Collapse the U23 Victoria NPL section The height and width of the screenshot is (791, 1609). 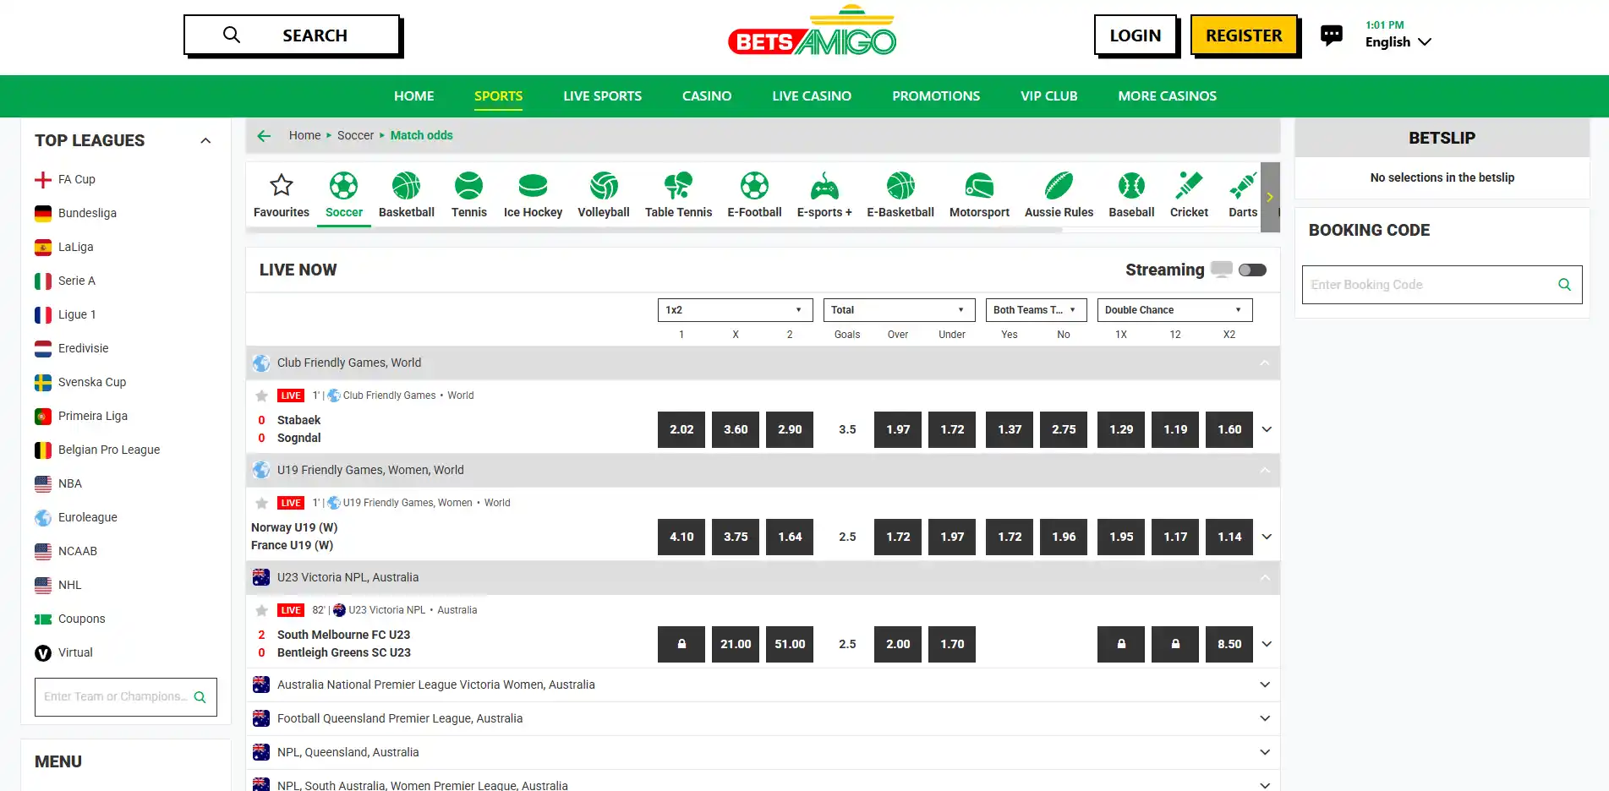tap(1265, 578)
